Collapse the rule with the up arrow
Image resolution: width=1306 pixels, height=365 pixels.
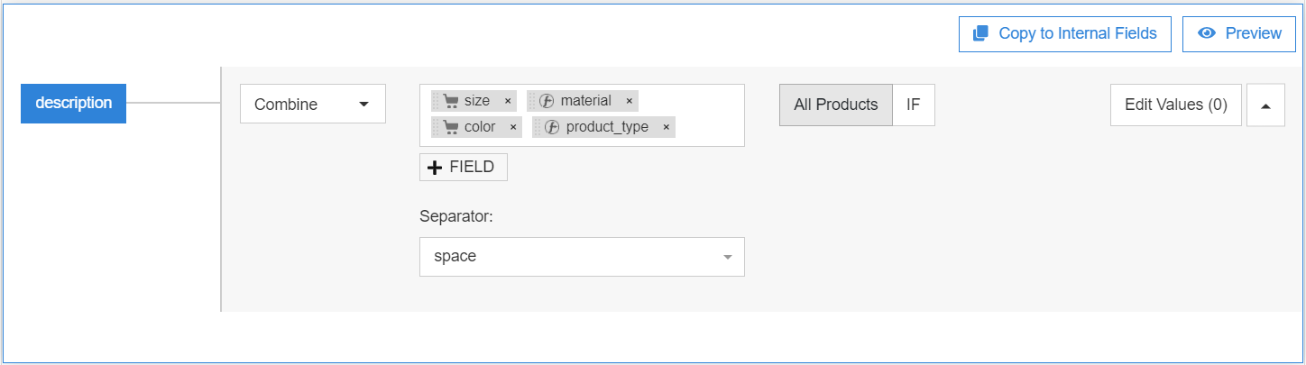pos(1265,105)
